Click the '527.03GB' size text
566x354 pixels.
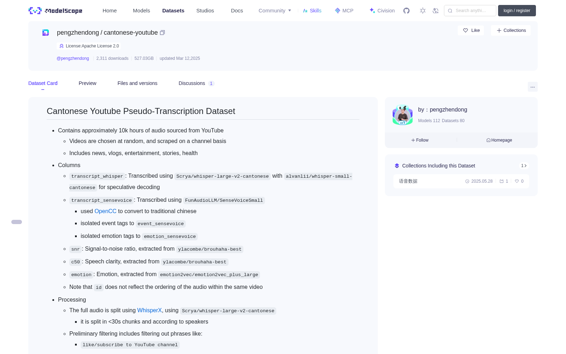[x=144, y=58]
